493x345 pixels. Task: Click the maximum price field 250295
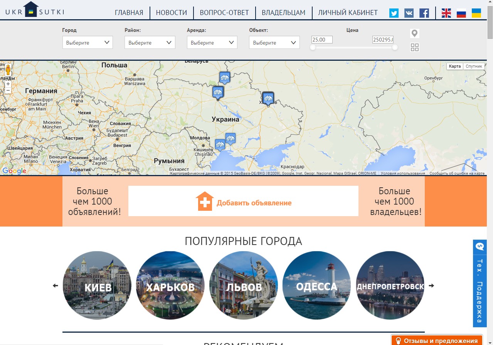click(x=383, y=40)
